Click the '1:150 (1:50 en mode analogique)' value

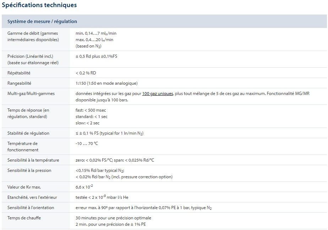(x=106, y=83)
